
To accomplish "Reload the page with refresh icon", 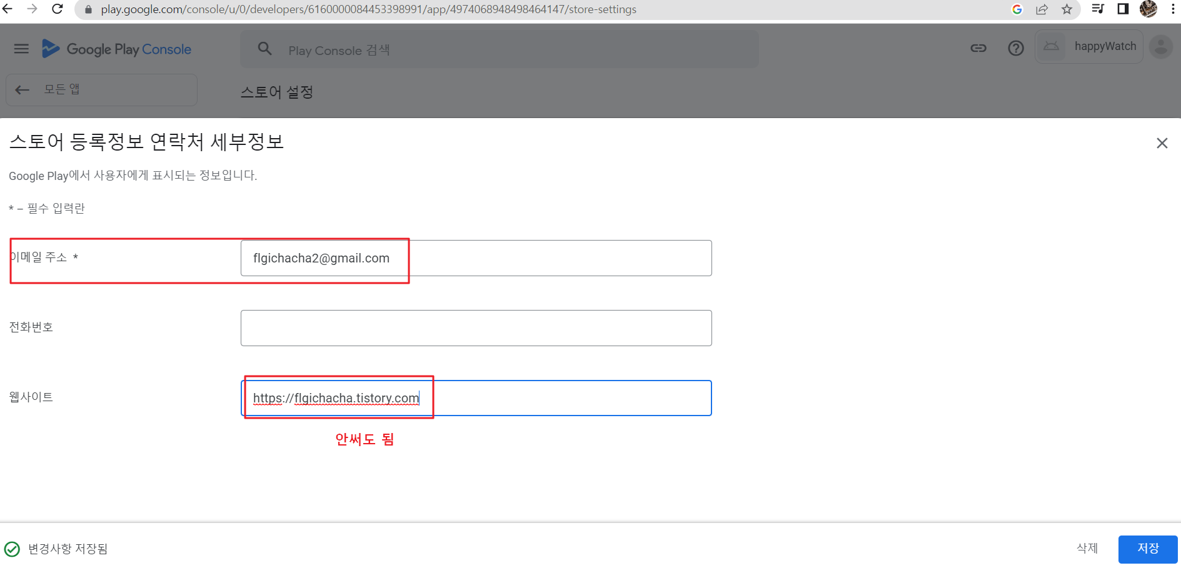I will point(58,9).
